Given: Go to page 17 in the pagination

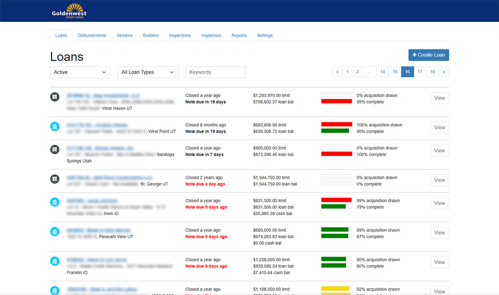Looking at the screenshot, I should [420, 72].
